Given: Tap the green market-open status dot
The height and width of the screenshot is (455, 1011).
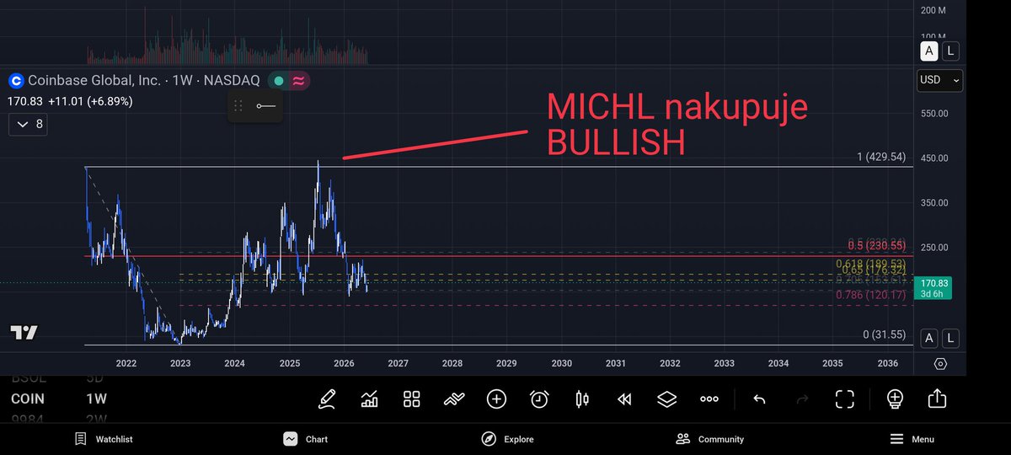Looking at the screenshot, I should (x=279, y=81).
